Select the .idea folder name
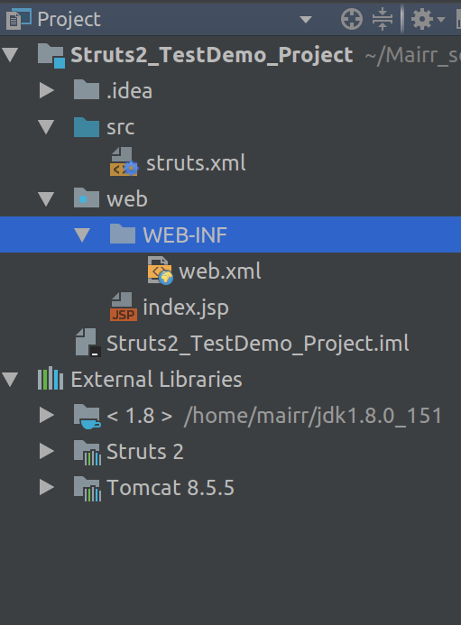 [x=129, y=91]
